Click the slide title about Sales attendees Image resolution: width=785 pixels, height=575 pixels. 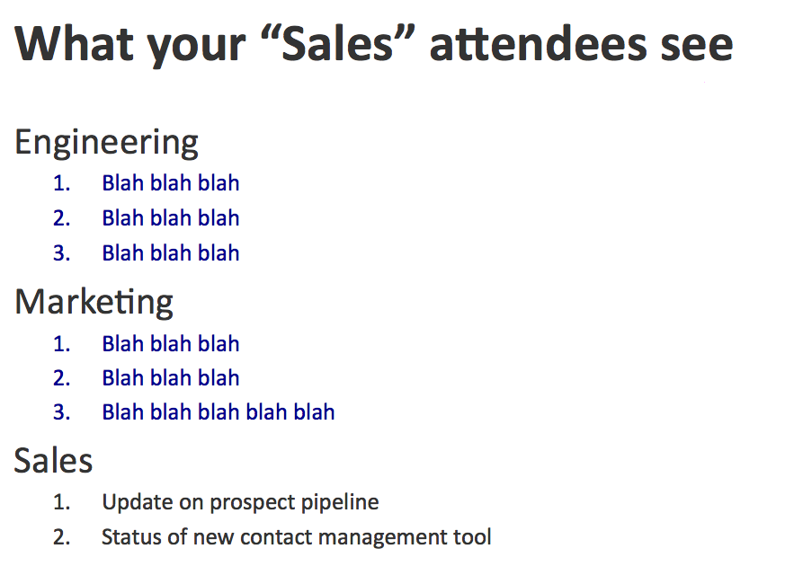coord(374,45)
